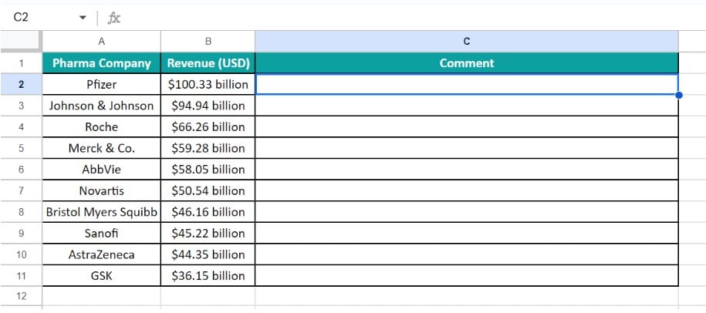
Task: Click the Pharma Company header cell
Action: click(101, 63)
